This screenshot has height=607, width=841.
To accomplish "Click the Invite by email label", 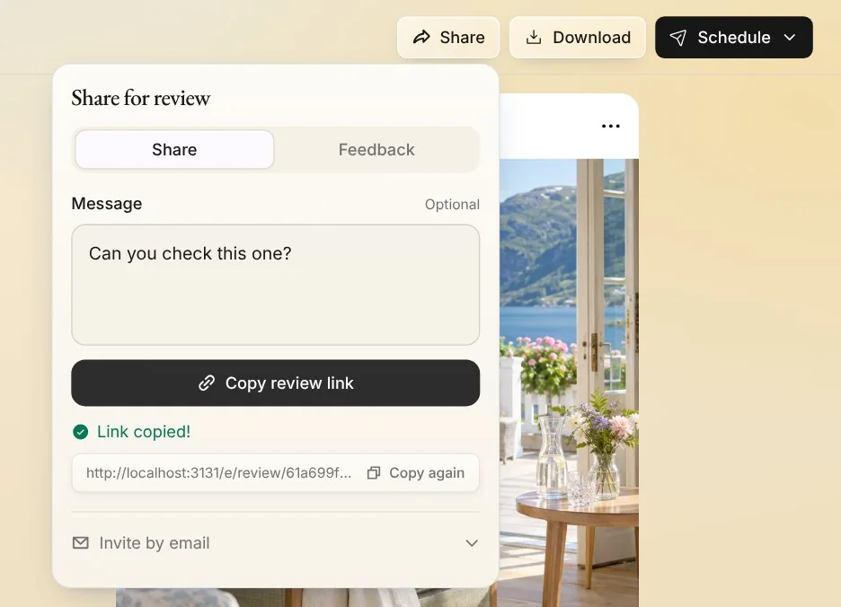I will coord(155,543).
